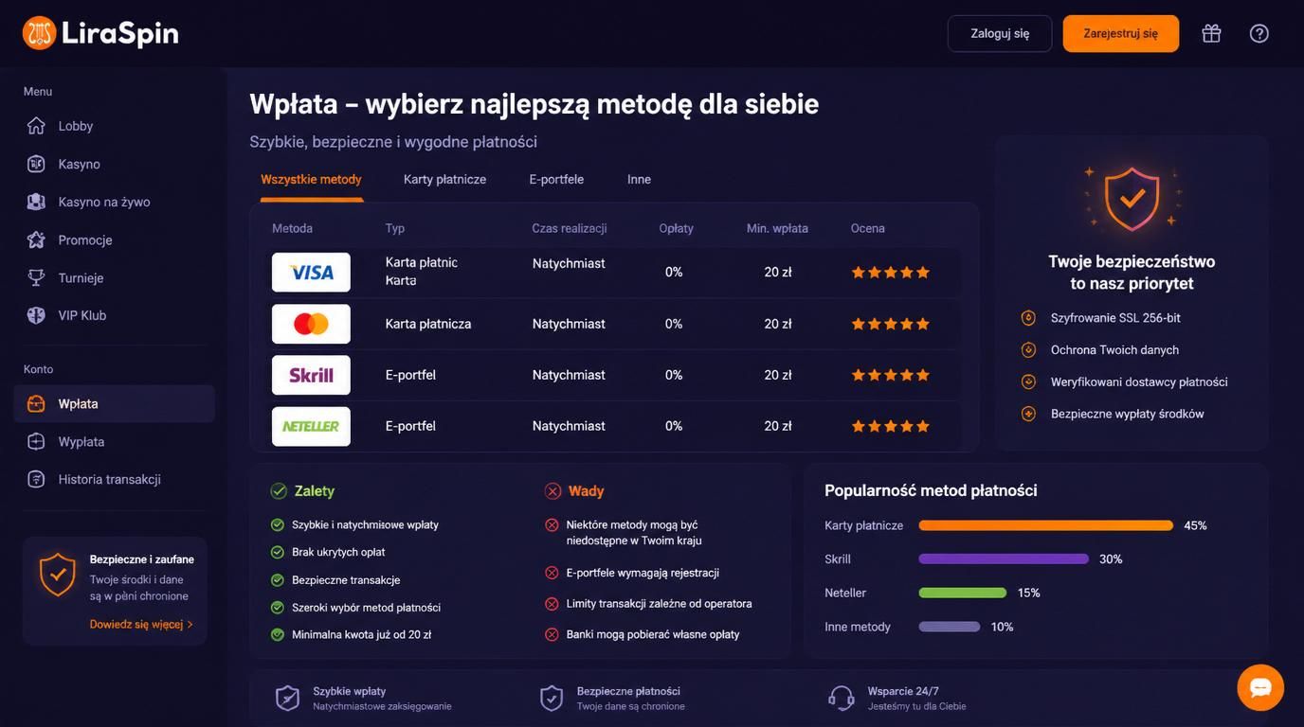
Task: Open the live chat bubble
Action: click(x=1260, y=687)
